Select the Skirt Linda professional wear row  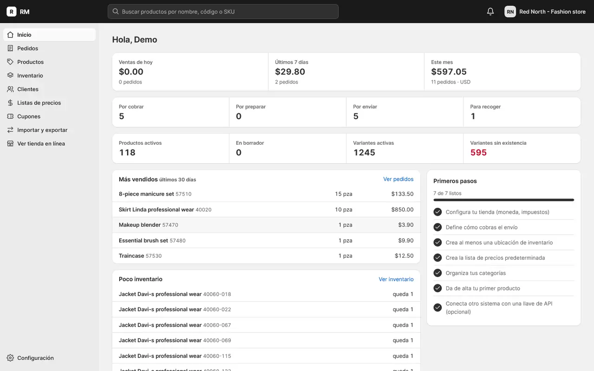[x=266, y=210]
